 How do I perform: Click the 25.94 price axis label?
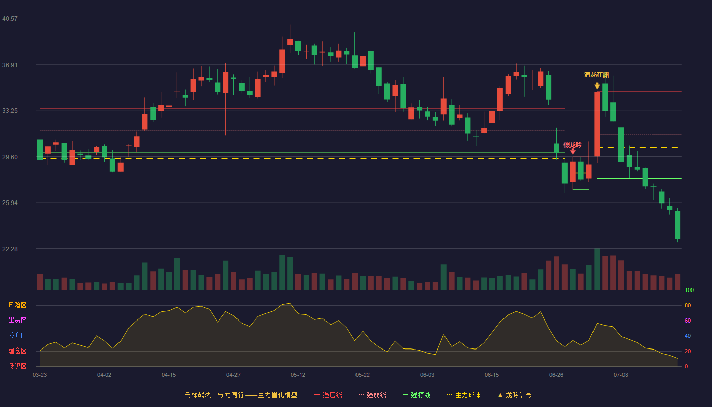(x=10, y=203)
